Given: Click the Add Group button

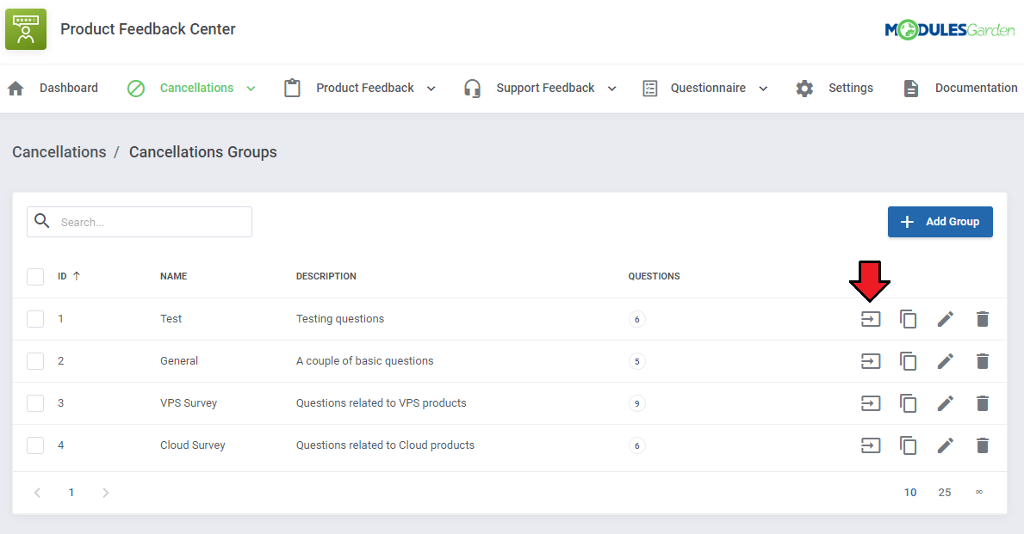Looking at the screenshot, I should click(x=940, y=222).
